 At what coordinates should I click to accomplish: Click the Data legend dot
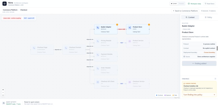click(x=173, y=95)
